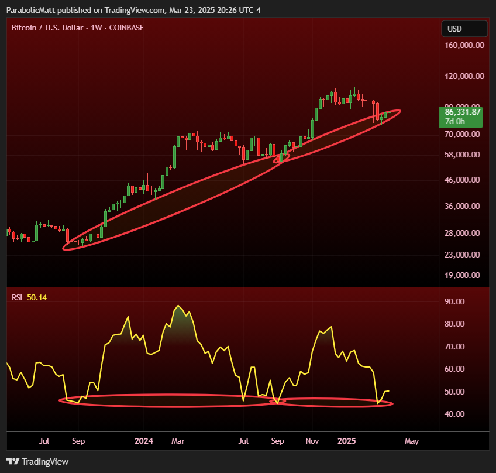Click the 2024 label on the time axis
This screenshot has width=496, height=473.
(x=143, y=441)
